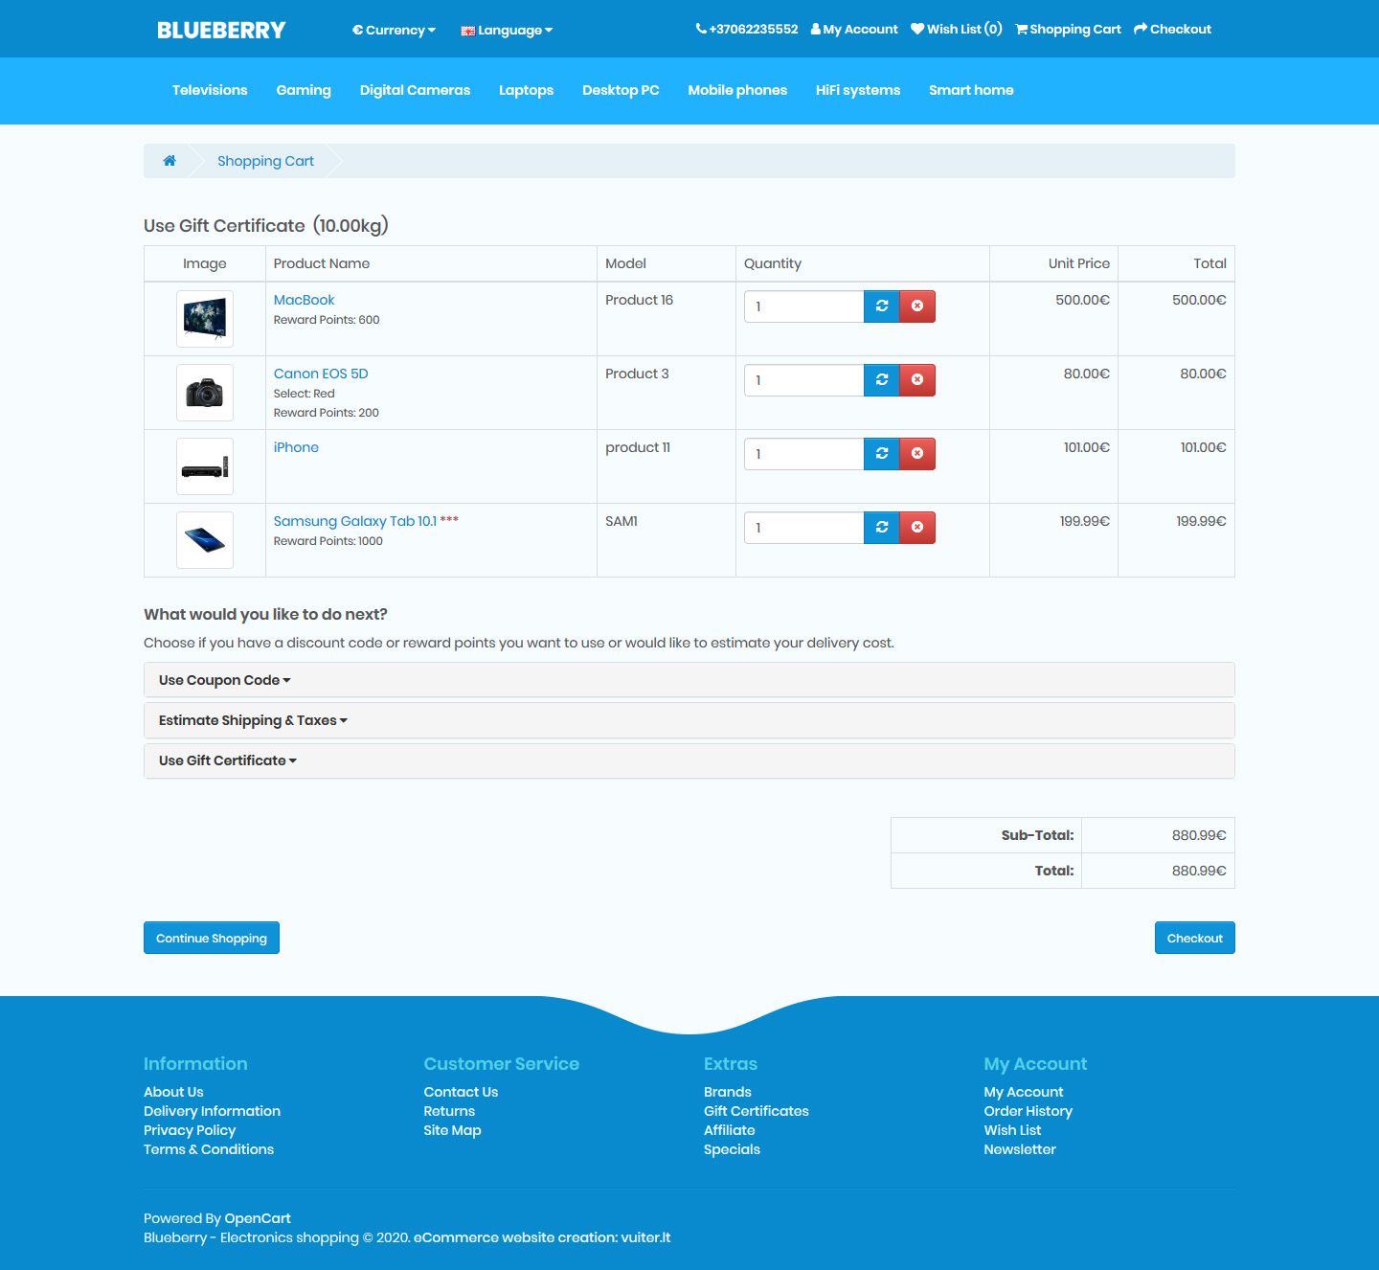The height and width of the screenshot is (1270, 1379).
Task: Open Specials footer link
Action: (x=732, y=1149)
